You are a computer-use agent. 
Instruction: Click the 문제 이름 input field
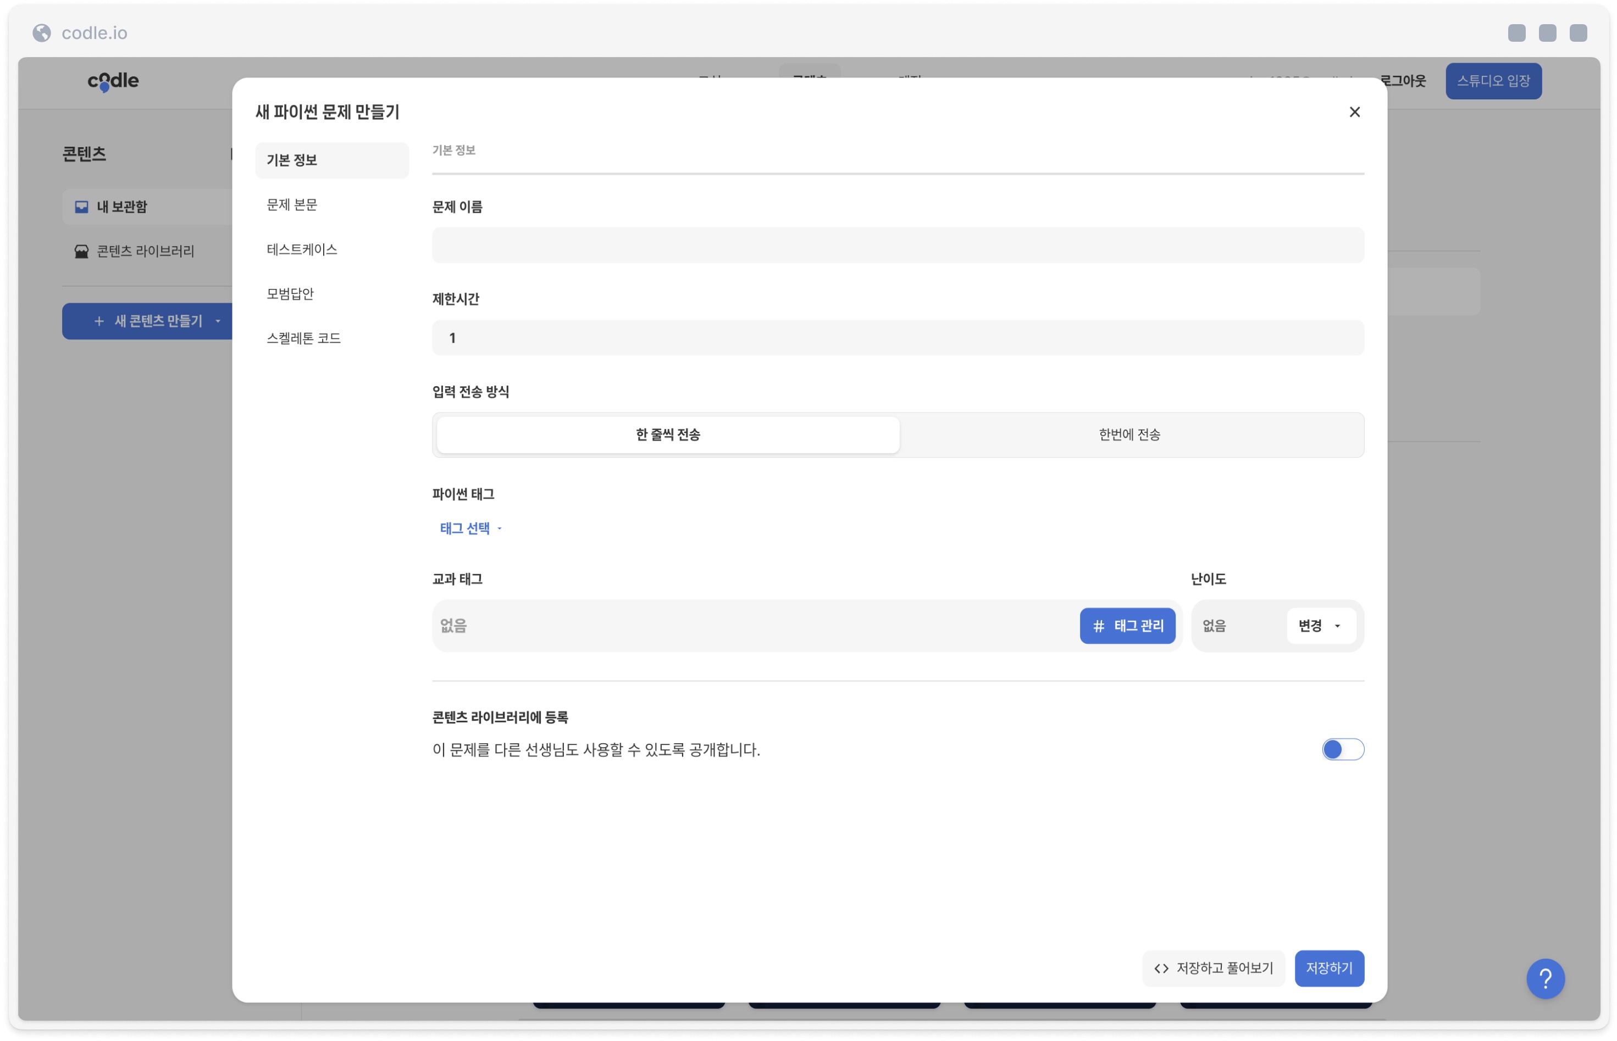tap(898, 244)
